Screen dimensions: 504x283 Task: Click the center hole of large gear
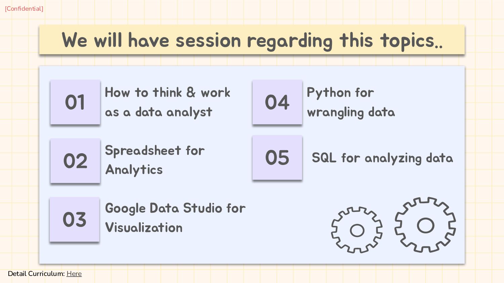(425, 225)
